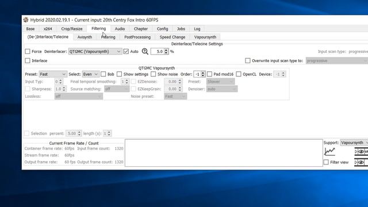Click the Order value field
This screenshot has width=368, height=207.
click(x=197, y=74)
